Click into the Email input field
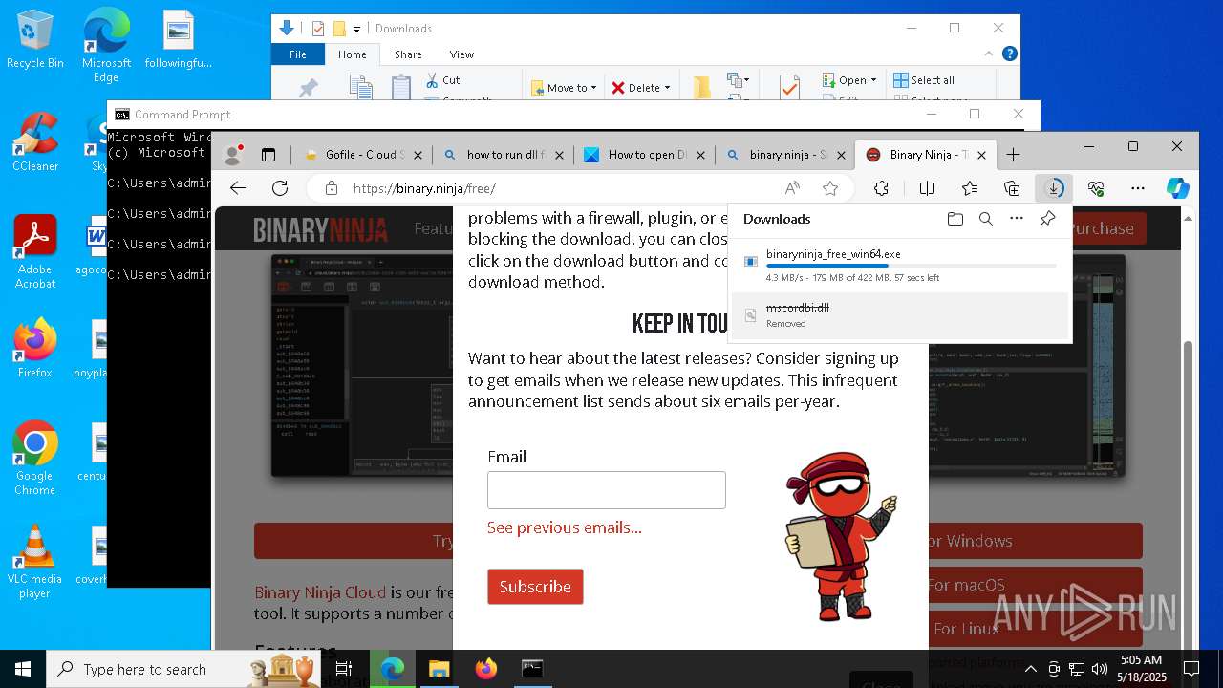 pos(607,490)
